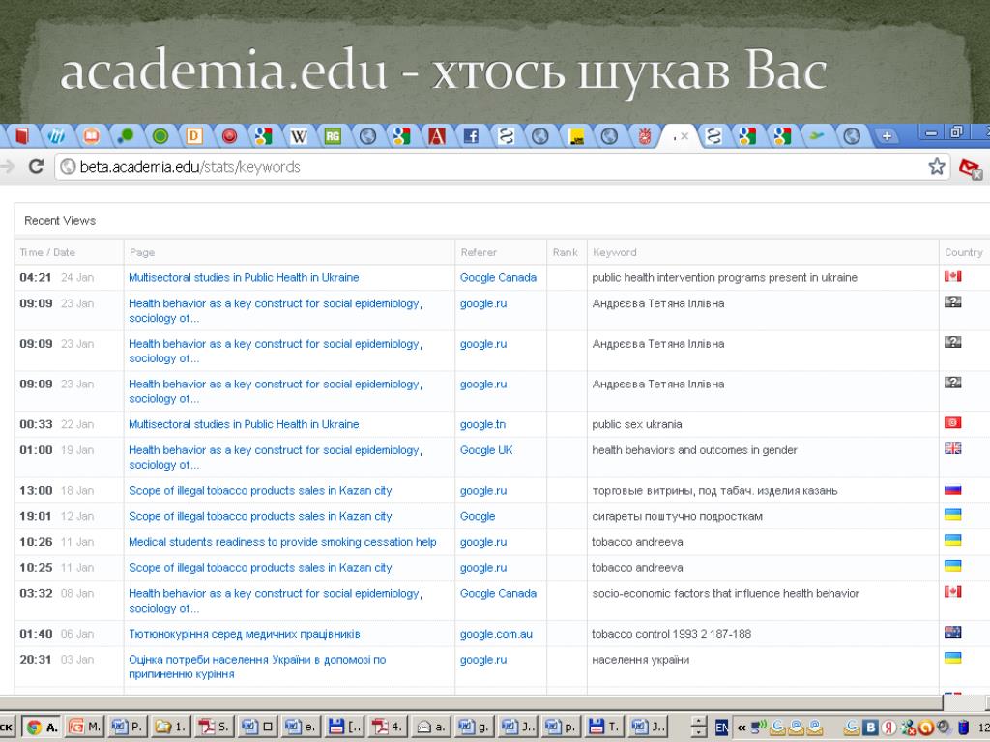Click the 'Rank' column header
This screenshot has height=742, width=990.
click(565, 252)
